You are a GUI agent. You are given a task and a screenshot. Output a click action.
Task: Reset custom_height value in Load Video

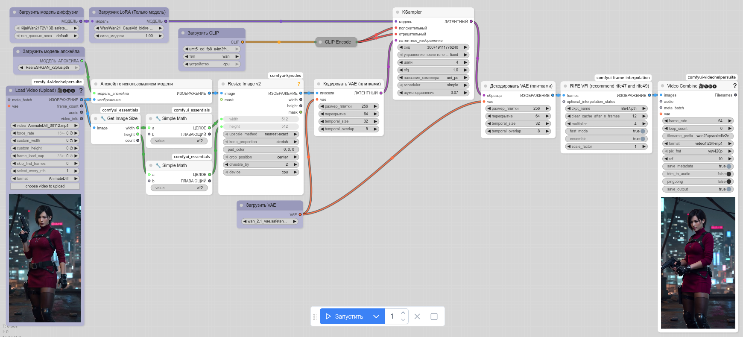click(71, 148)
